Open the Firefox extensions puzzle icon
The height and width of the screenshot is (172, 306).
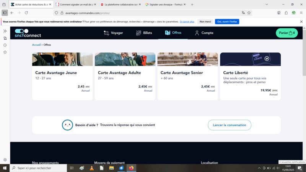click(x=286, y=13)
